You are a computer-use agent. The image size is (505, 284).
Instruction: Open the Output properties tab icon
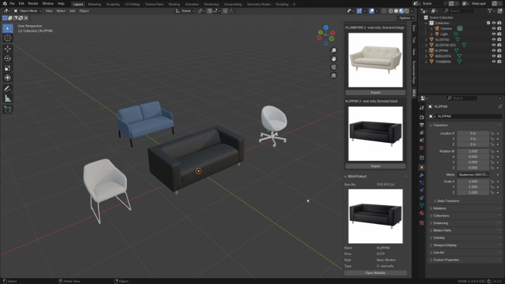[422, 125]
